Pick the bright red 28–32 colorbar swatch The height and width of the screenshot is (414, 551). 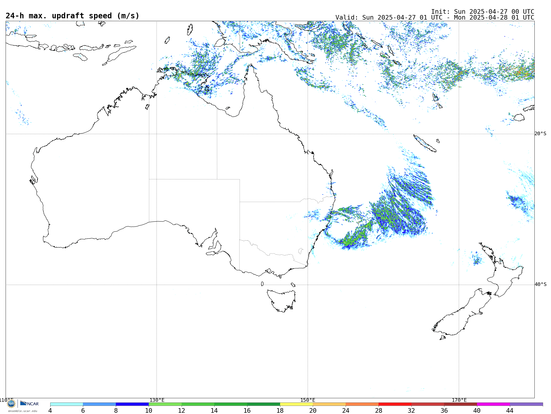(395, 404)
